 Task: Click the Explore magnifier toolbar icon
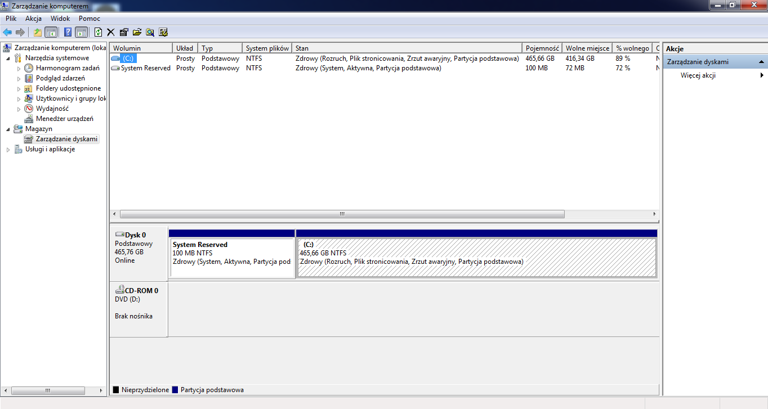(150, 32)
